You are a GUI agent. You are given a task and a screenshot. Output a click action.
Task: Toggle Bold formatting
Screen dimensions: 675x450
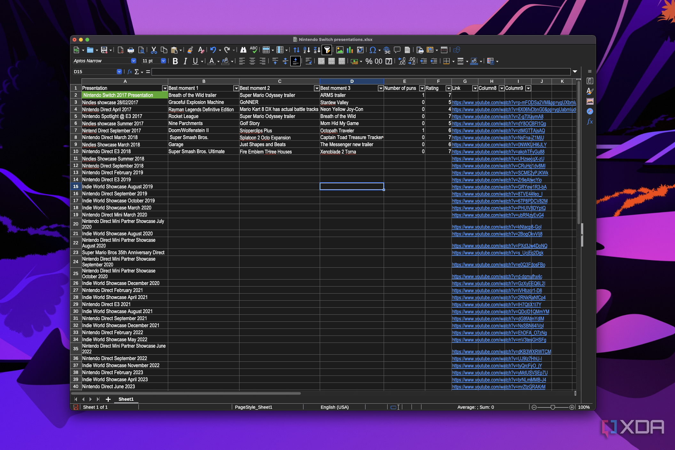pos(175,61)
